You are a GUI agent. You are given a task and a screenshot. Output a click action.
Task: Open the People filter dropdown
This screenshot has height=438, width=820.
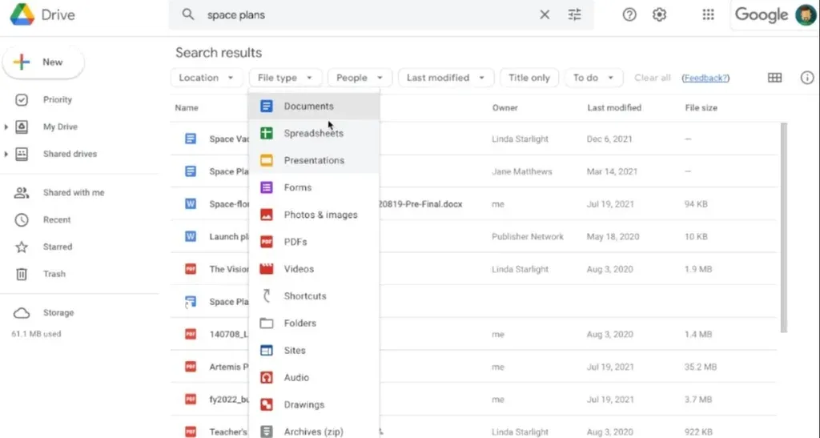pos(360,78)
